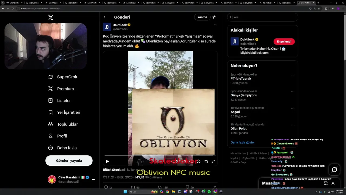Bookmark this page with the star icon
The height and width of the screenshot is (195, 346).
coord(319,8)
